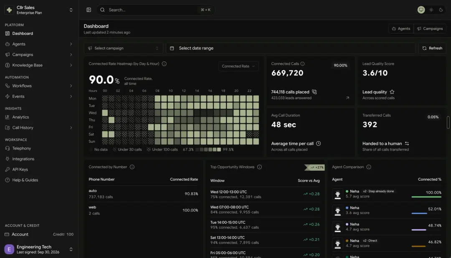Expand the Agents sidebar chevron
The height and width of the screenshot is (258, 451).
click(x=71, y=44)
